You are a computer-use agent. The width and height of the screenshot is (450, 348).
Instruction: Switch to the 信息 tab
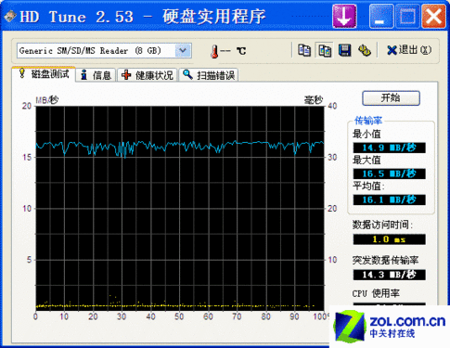coord(96,75)
